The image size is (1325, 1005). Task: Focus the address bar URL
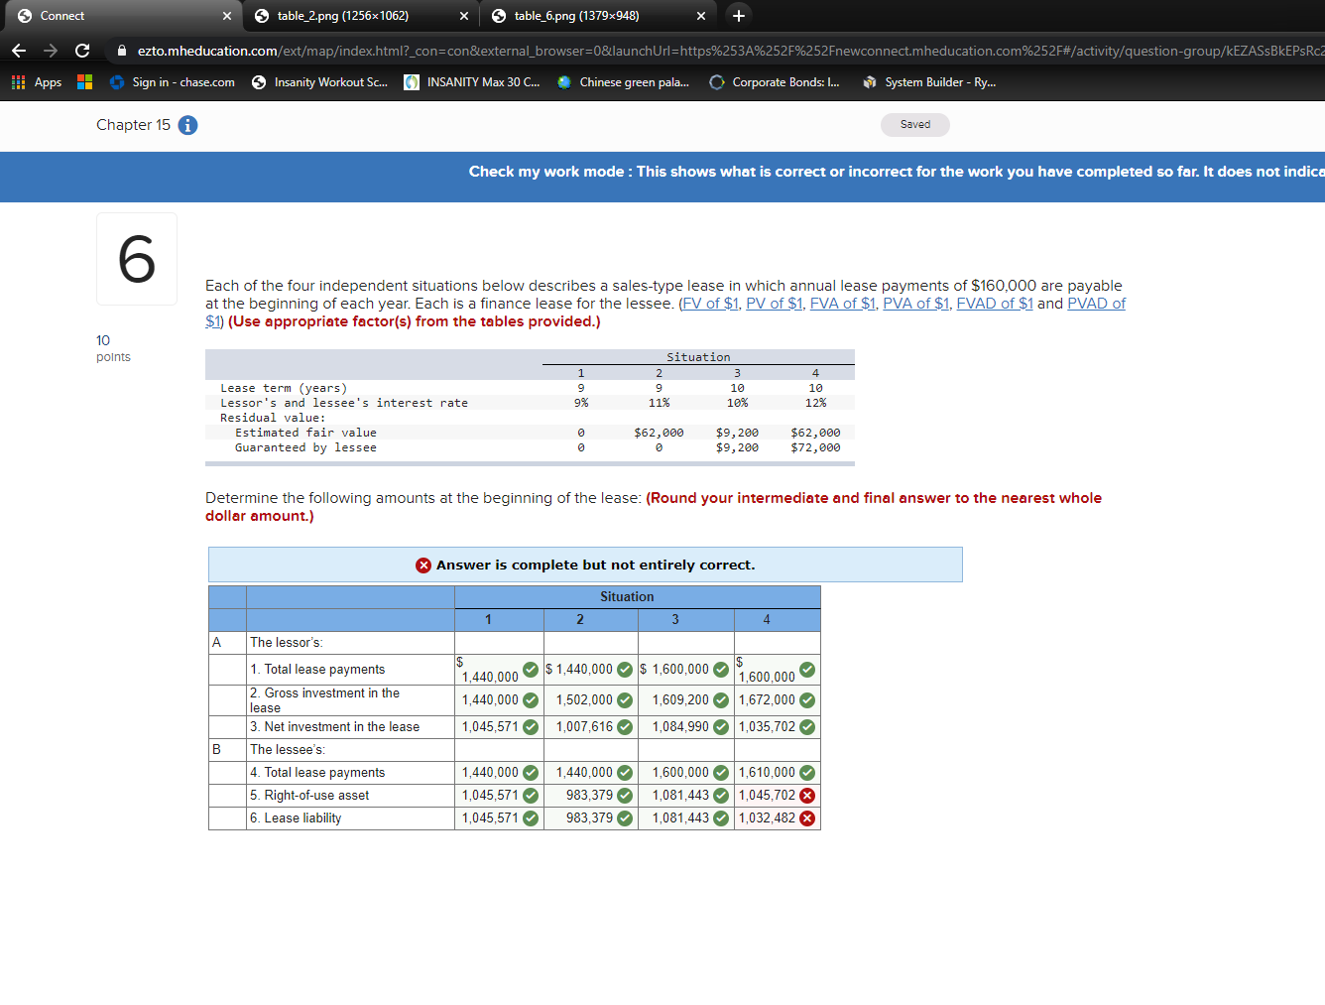[729, 51]
